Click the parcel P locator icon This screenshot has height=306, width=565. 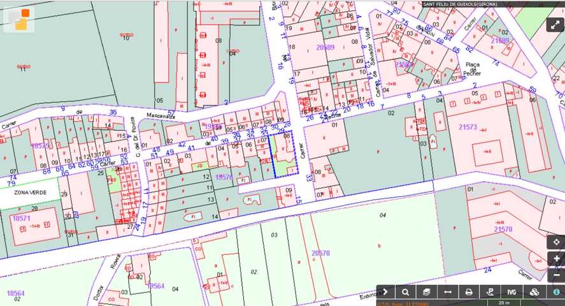pyautogui.click(x=490, y=292)
